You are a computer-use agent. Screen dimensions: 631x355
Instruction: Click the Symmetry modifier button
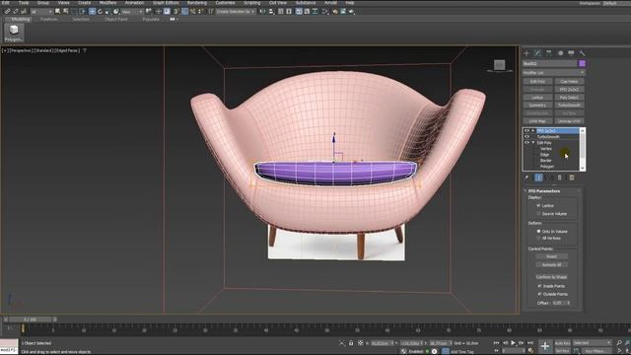[x=537, y=106]
